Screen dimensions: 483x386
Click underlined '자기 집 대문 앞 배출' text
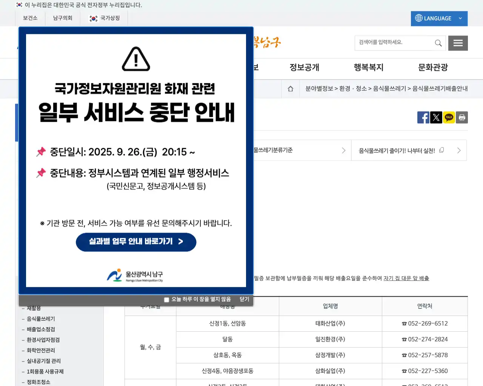(x=406, y=278)
